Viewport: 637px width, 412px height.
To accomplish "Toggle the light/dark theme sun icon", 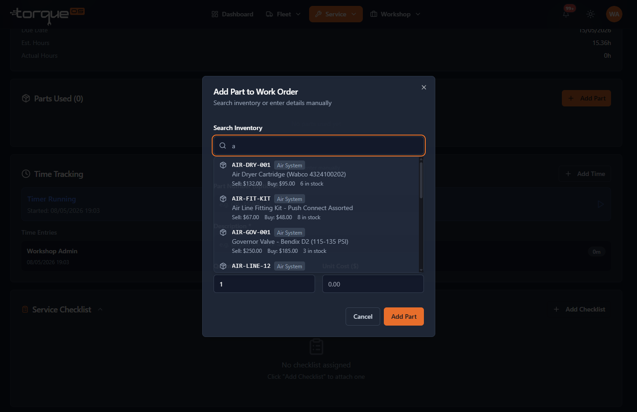I will point(591,14).
